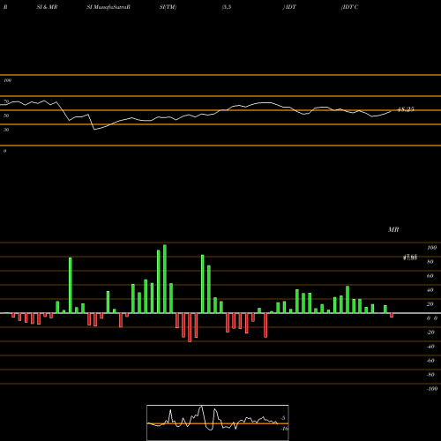Click the longest red bar in MR histogram
Image resolution: width=441 pixels, height=441 pixels.
[x=190, y=327]
